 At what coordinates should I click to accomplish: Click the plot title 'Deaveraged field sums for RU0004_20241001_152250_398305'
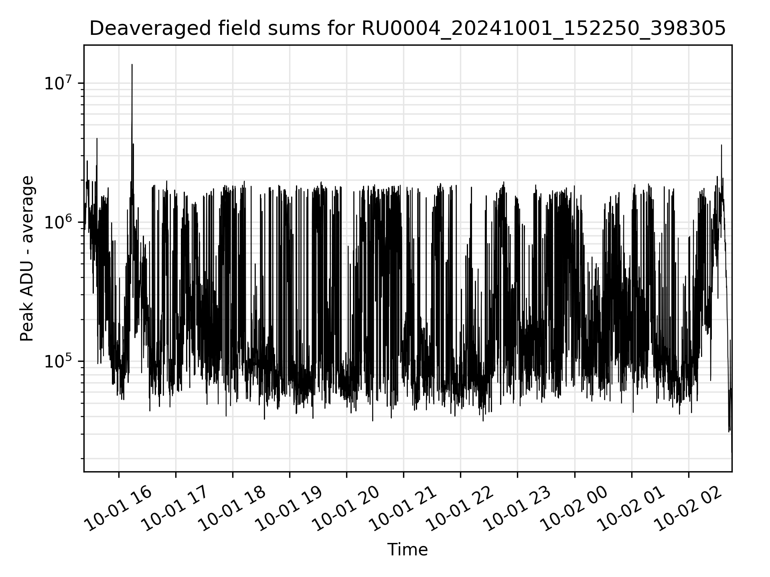(x=407, y=29)
